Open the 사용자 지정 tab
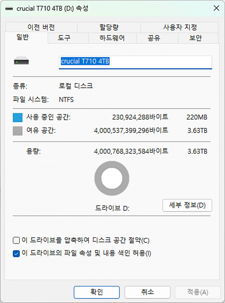This screenshot has width=225, height=303. [180, 27]
